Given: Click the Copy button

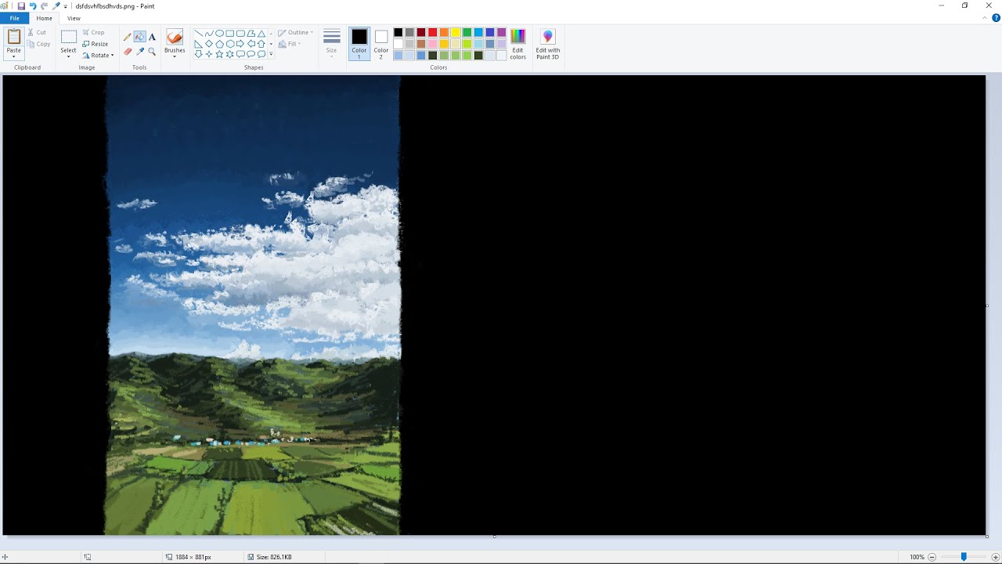Looking at the screenshot, I should tap(38, 44).
